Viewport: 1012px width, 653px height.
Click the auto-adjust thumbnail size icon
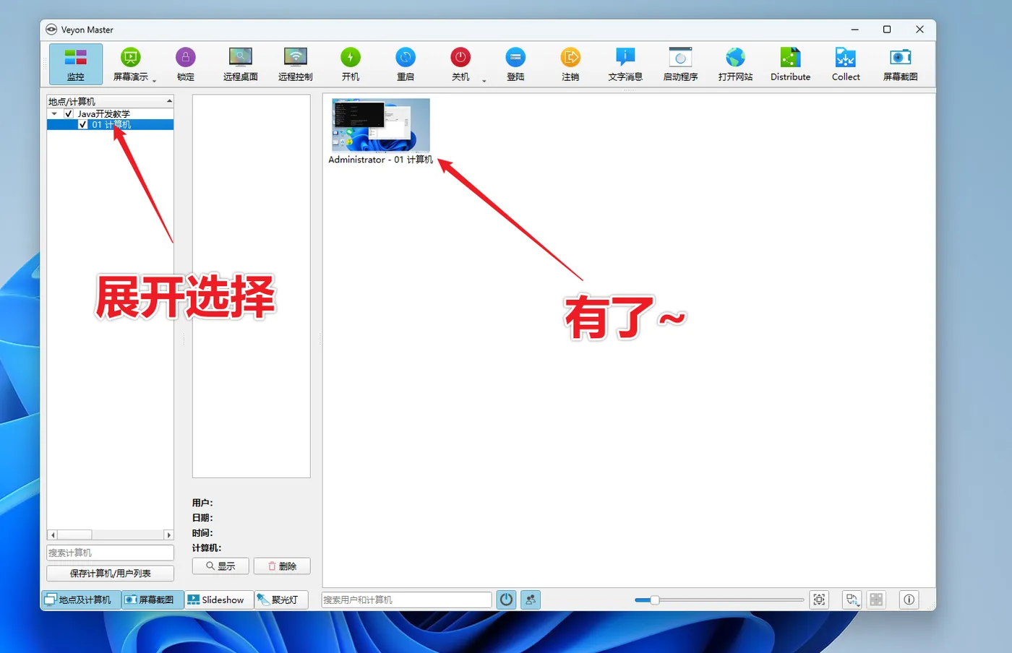click(x=819, y=600)
